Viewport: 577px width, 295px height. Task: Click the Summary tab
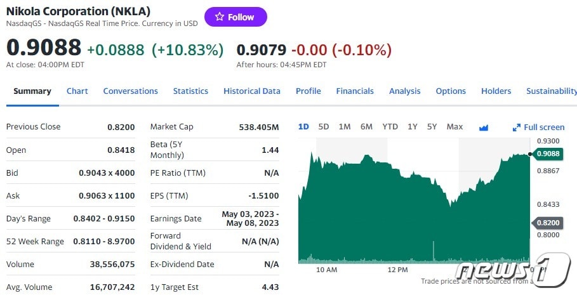(x=32, y=91)
